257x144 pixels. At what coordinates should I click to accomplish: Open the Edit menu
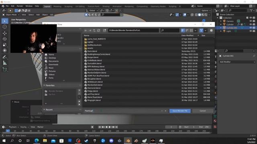click(12, 6)
